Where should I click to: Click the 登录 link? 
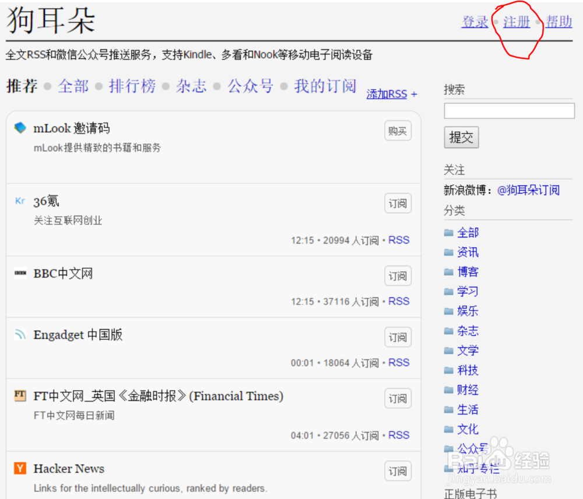coord(475,22)
